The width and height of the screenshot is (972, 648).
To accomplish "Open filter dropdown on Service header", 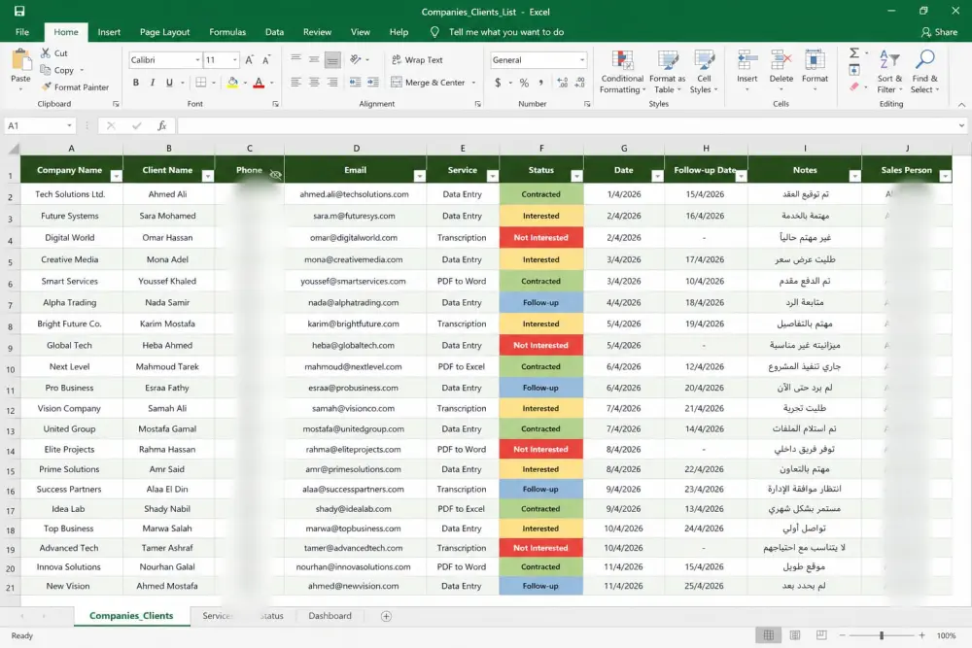I will [492, 176].
